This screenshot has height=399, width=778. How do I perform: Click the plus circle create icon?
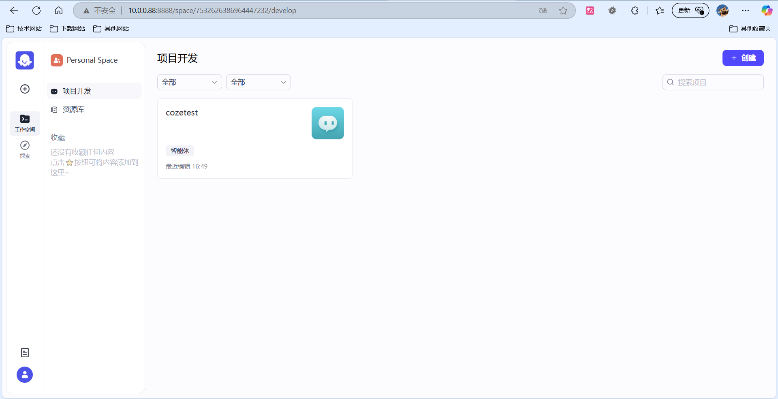coord(25,89)
